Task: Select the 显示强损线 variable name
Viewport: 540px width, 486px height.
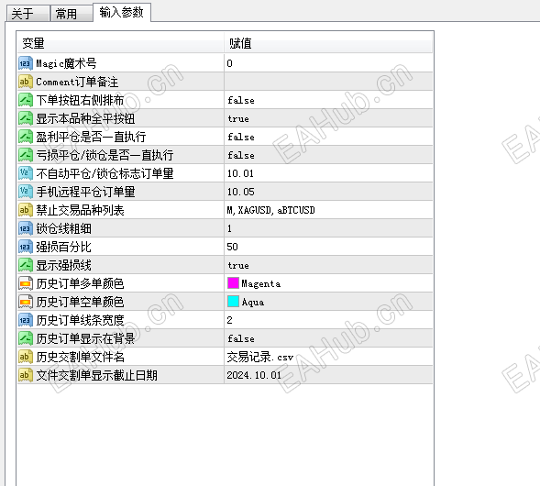Action: 63,265
